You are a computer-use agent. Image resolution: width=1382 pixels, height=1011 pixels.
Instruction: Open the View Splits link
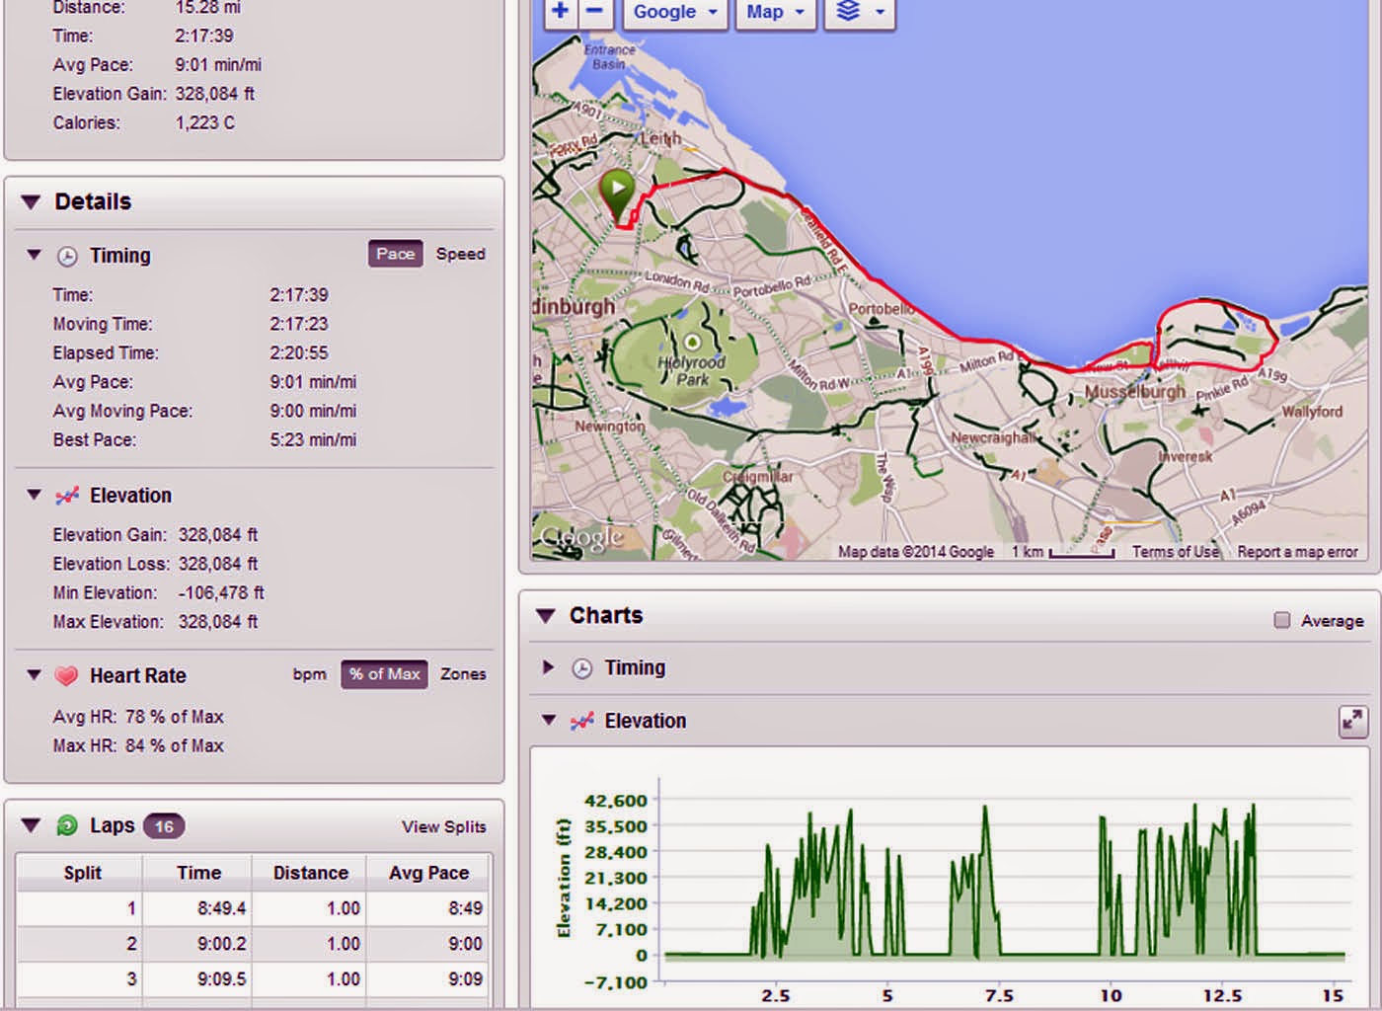tap(443, 827)
